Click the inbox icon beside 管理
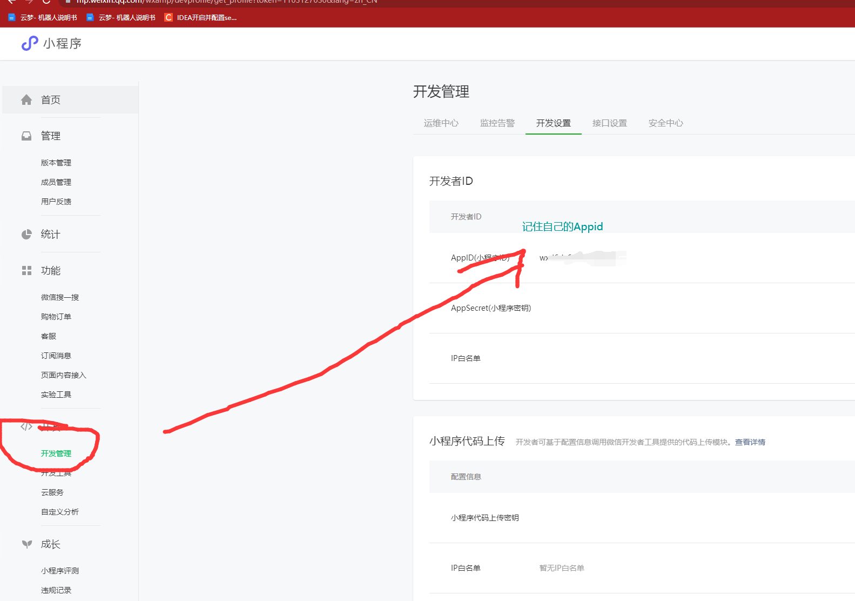 click(x=26, y=136)
